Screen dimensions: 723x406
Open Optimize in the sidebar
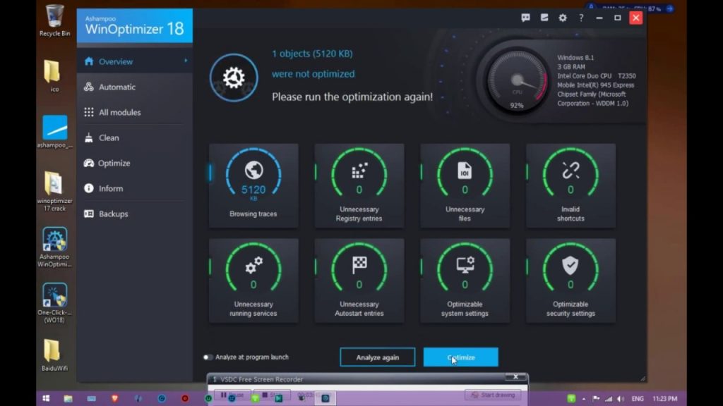135,163
